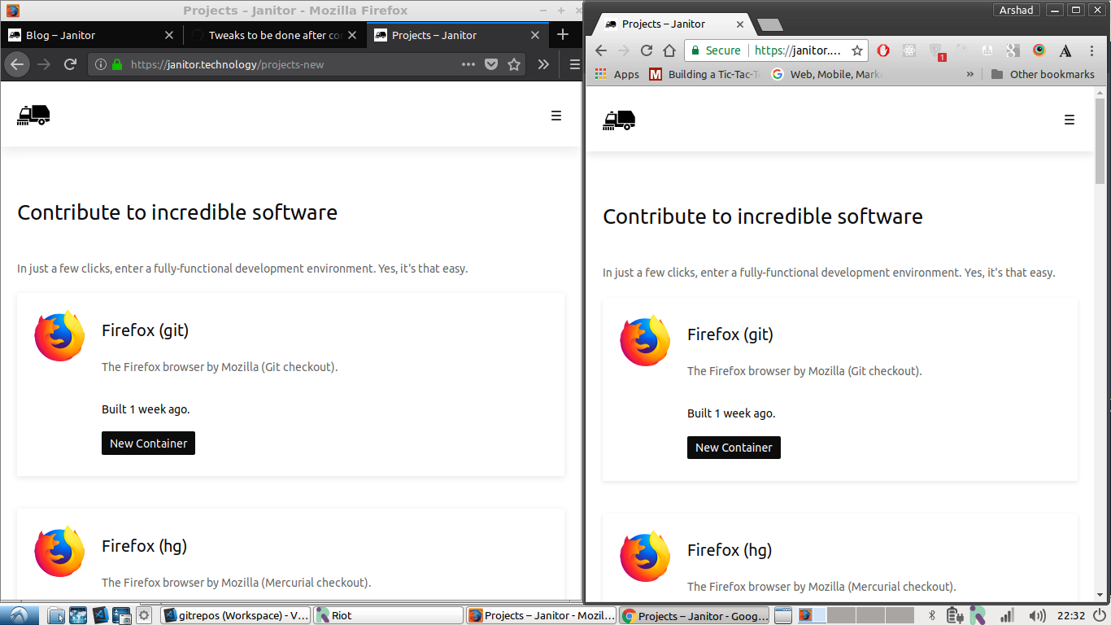Open new tab button in Chrome
This screenshot has height=625, width=1111.
tap(769, 24)
